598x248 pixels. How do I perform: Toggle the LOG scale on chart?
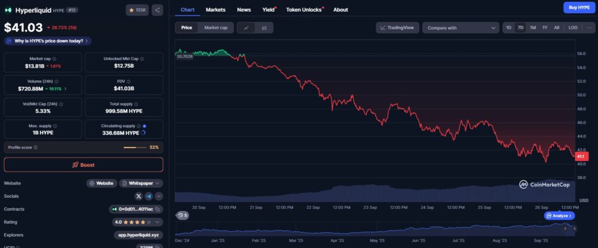click(573, 27)
